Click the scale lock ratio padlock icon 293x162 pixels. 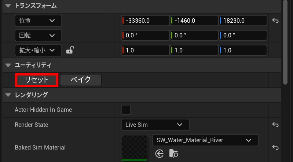[70, 50]
